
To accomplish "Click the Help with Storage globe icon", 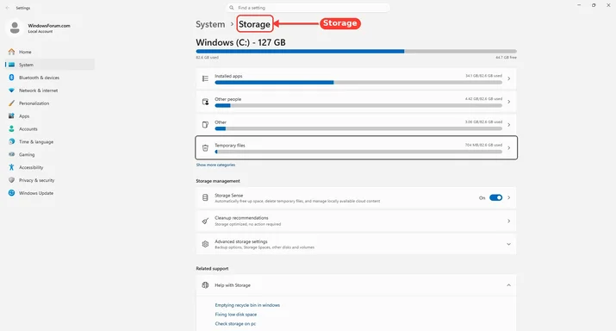I will point(205,285).
